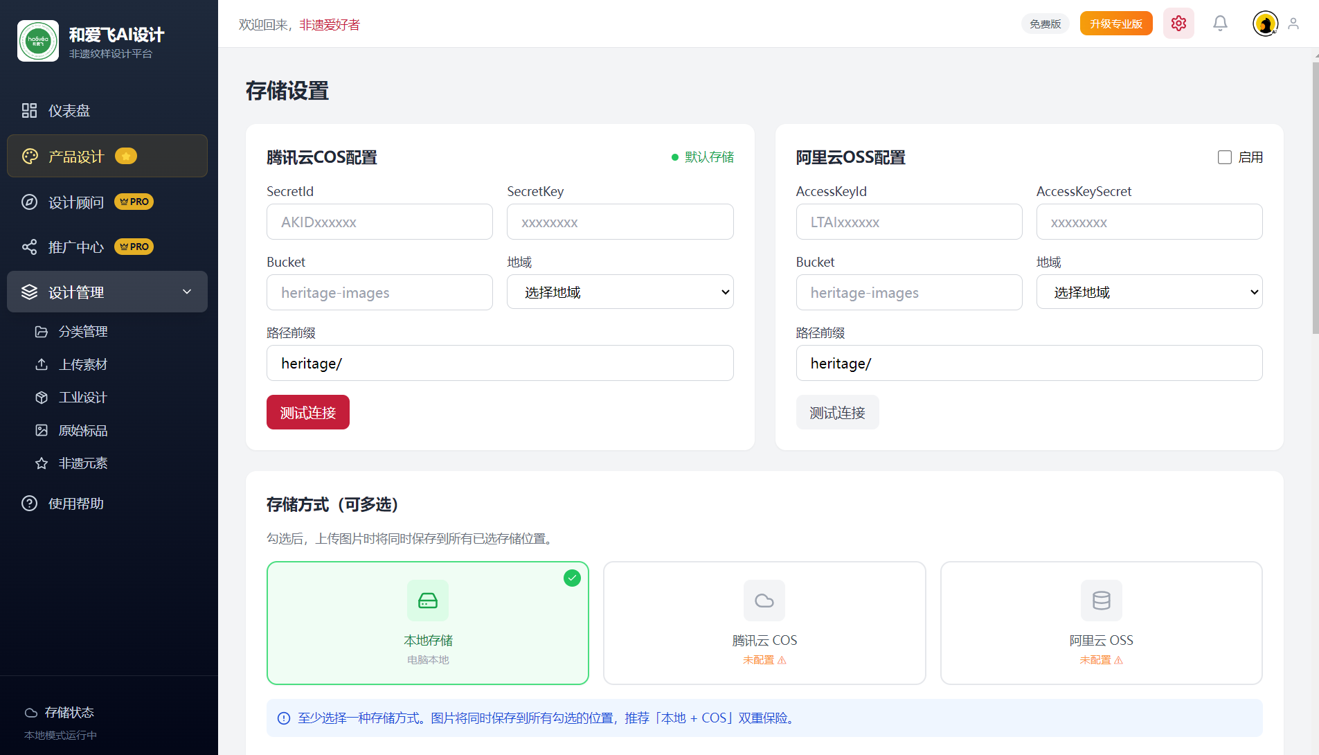Toggle the 本地存储 storage option card
1319x755 pixels.
point(428,623)
